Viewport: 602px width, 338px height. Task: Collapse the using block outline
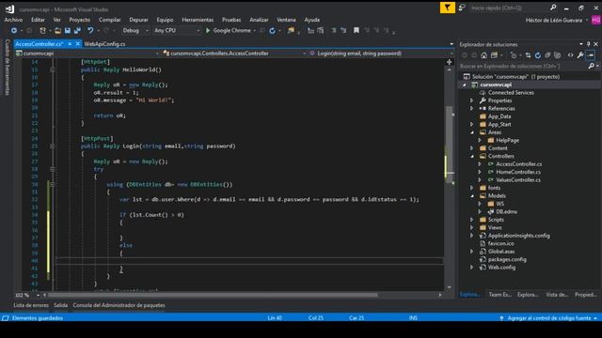coord(53,184)
